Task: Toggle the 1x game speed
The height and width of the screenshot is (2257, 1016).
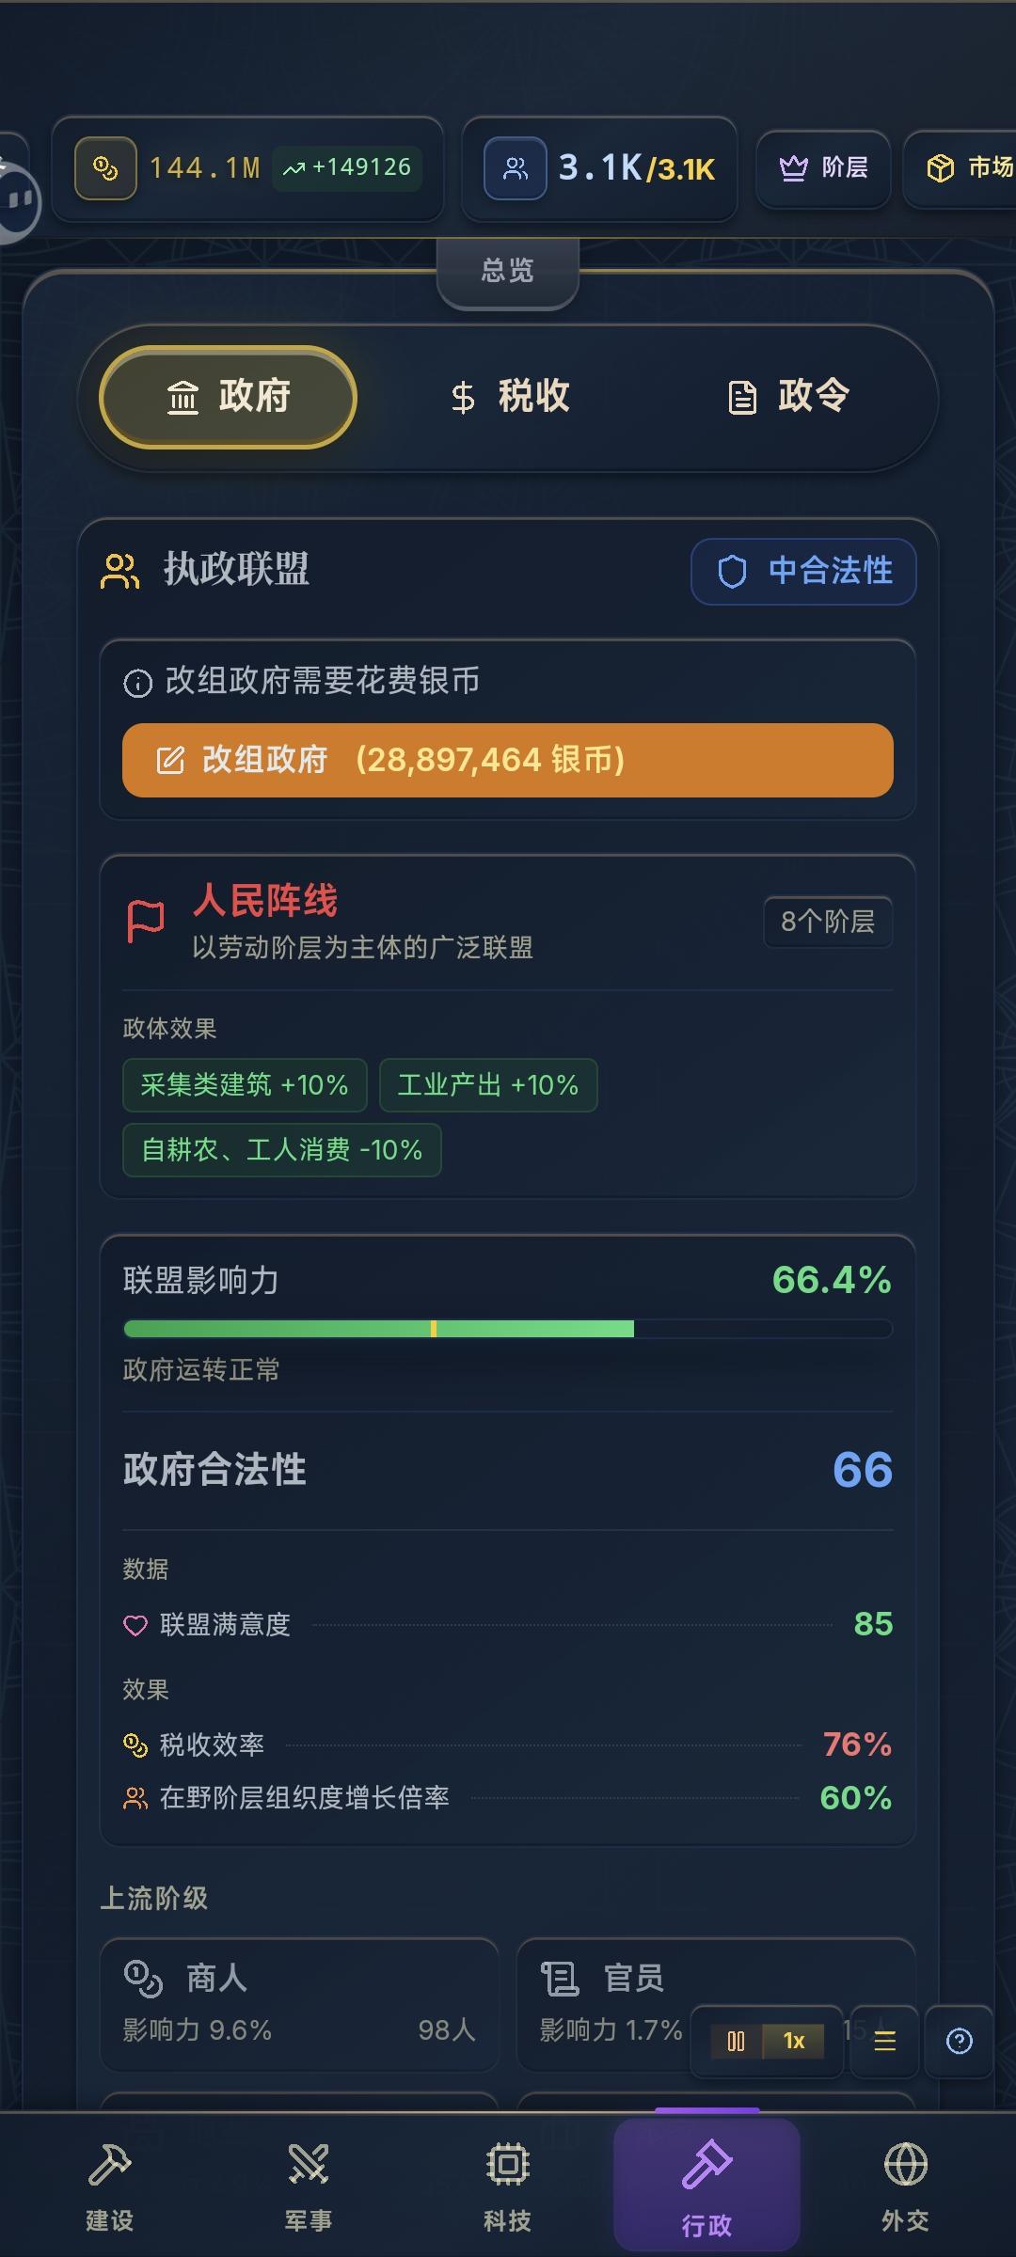Action: coord(794,2041)
